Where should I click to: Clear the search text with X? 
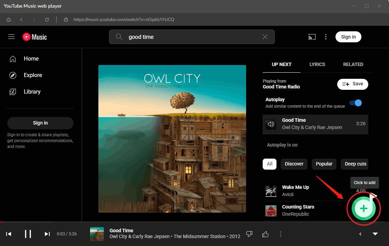[x=265, y=37]
